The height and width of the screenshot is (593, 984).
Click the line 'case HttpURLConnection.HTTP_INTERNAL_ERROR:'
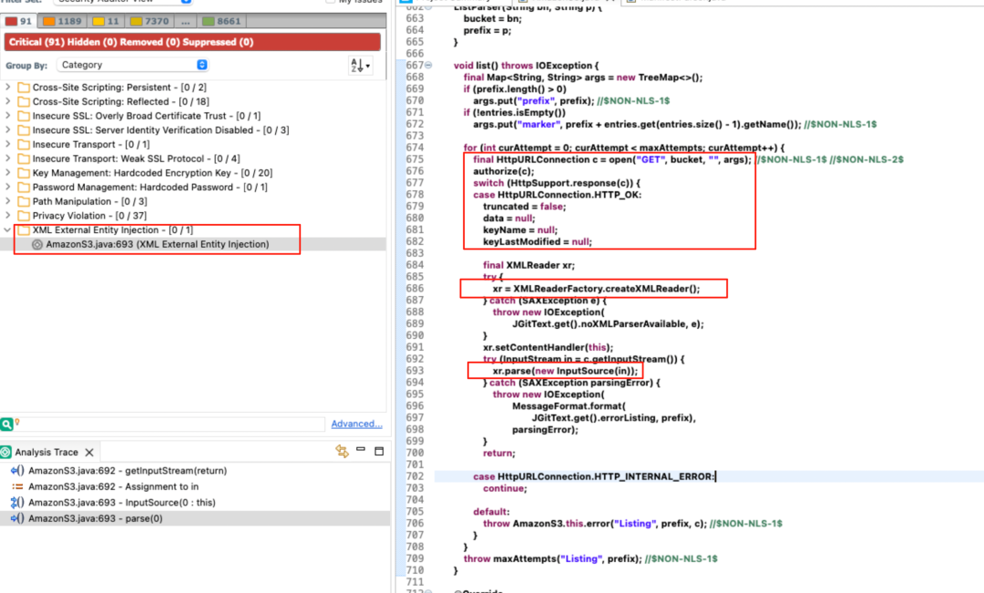click(x=594, y=477)
